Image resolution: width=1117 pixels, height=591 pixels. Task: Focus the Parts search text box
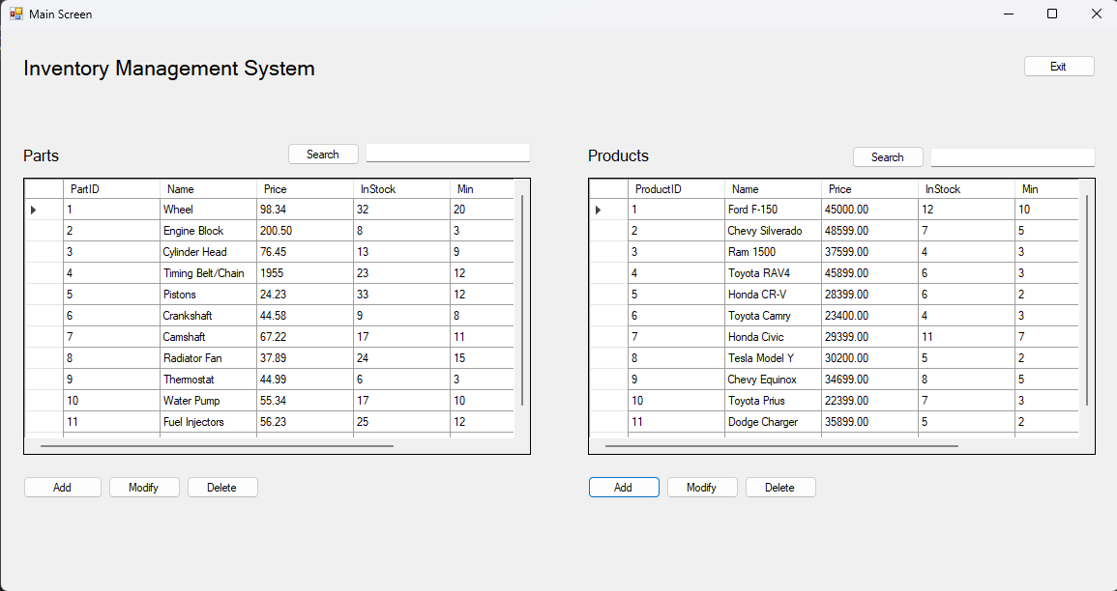click(x=448, y=153)
